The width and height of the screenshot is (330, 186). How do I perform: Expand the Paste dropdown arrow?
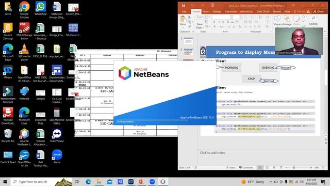pos(183,27)
